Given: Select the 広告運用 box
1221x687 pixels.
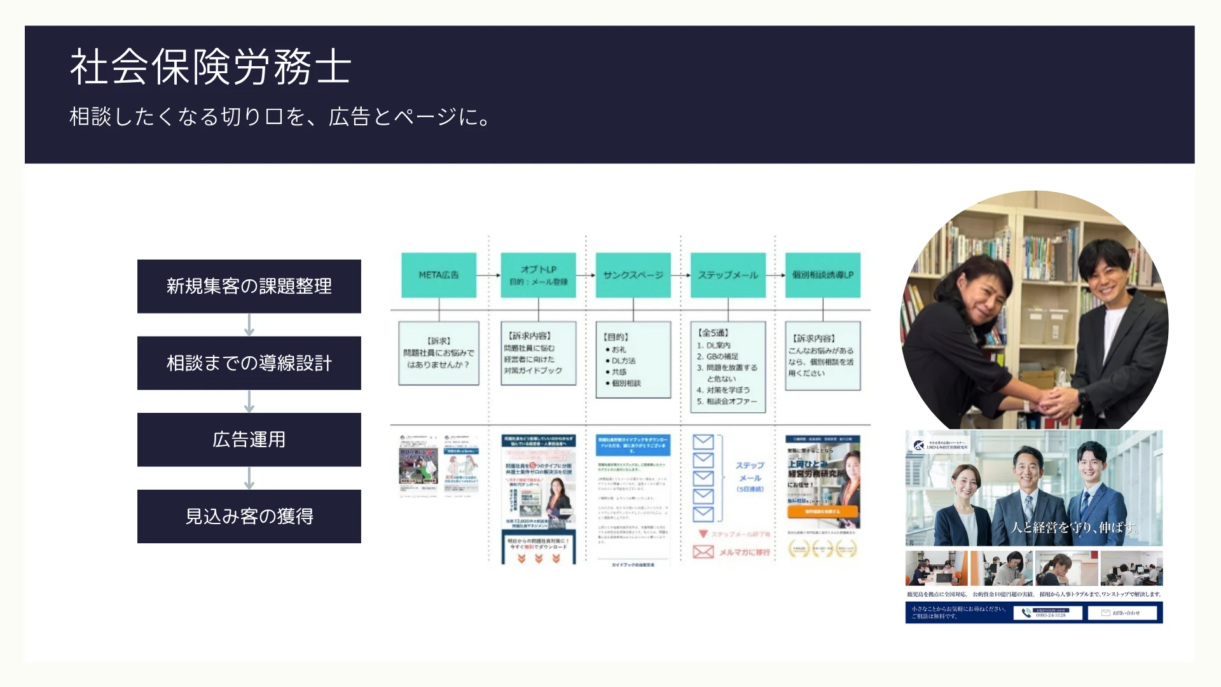Looking at the screenshot, I should (249, 440).
